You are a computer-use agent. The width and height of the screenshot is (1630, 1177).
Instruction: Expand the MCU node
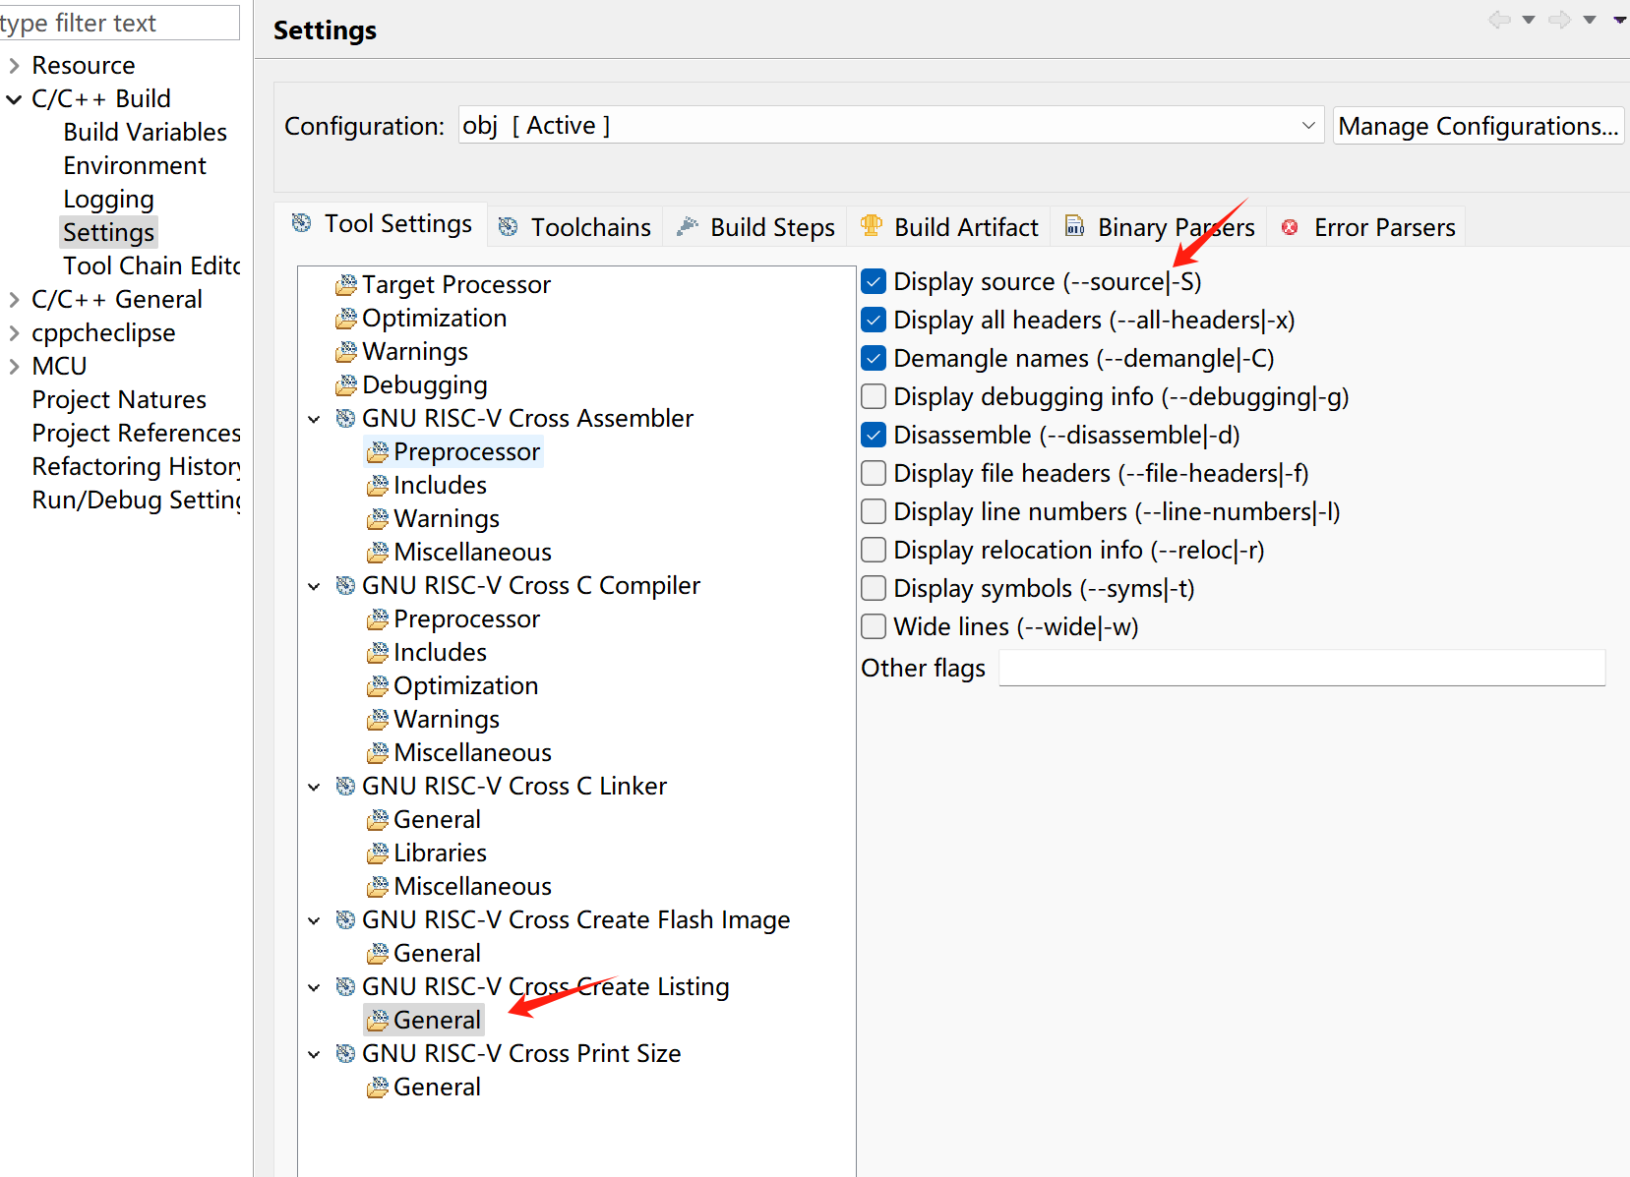14,367
